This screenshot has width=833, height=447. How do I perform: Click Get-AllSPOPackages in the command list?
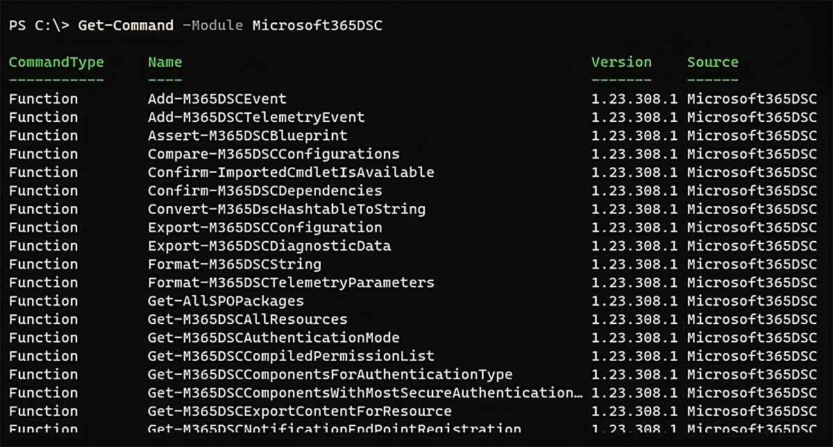click(226, 301)
